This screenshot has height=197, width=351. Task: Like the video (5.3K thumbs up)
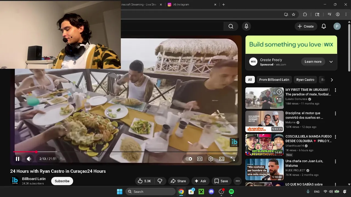click(x=145, y=181)
